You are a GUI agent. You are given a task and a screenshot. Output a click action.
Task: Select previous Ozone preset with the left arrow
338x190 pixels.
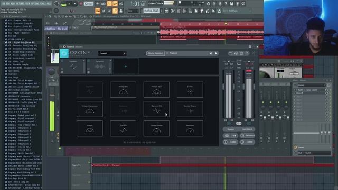point(210,53)
